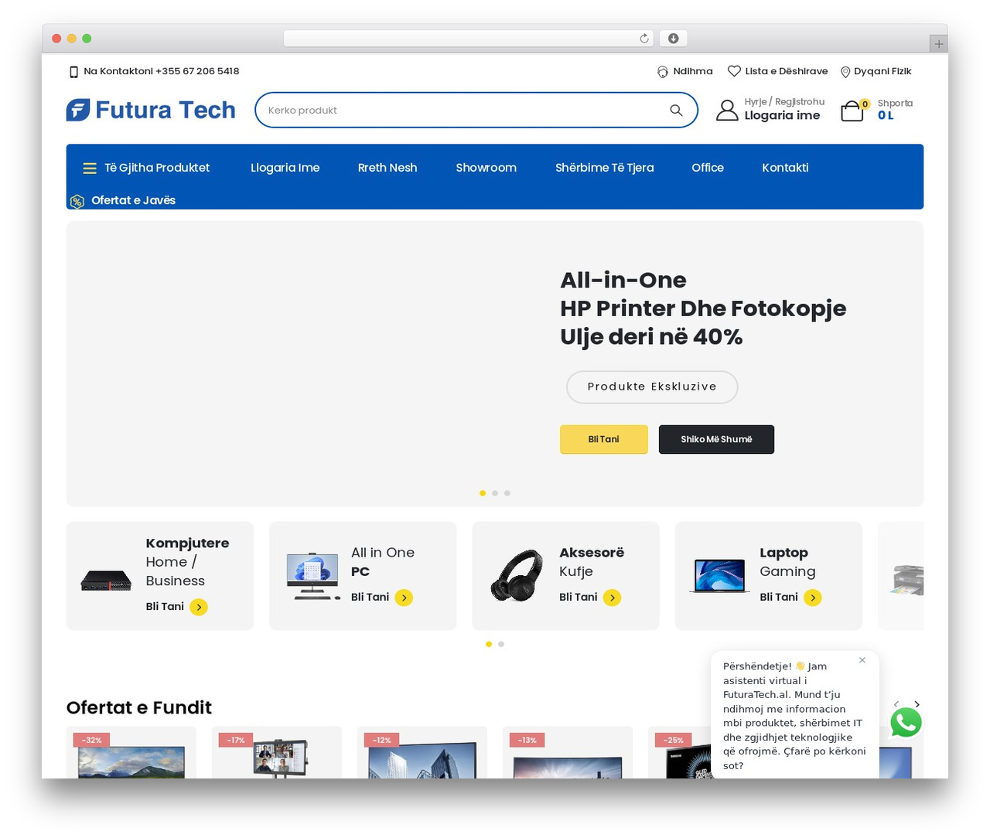Open a new browser tab with plus
Viewport: 990px width, 838px height.
pyautogui.click(x=939, y=44)
